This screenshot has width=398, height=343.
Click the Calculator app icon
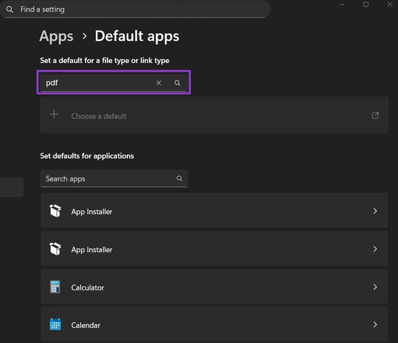55,287
